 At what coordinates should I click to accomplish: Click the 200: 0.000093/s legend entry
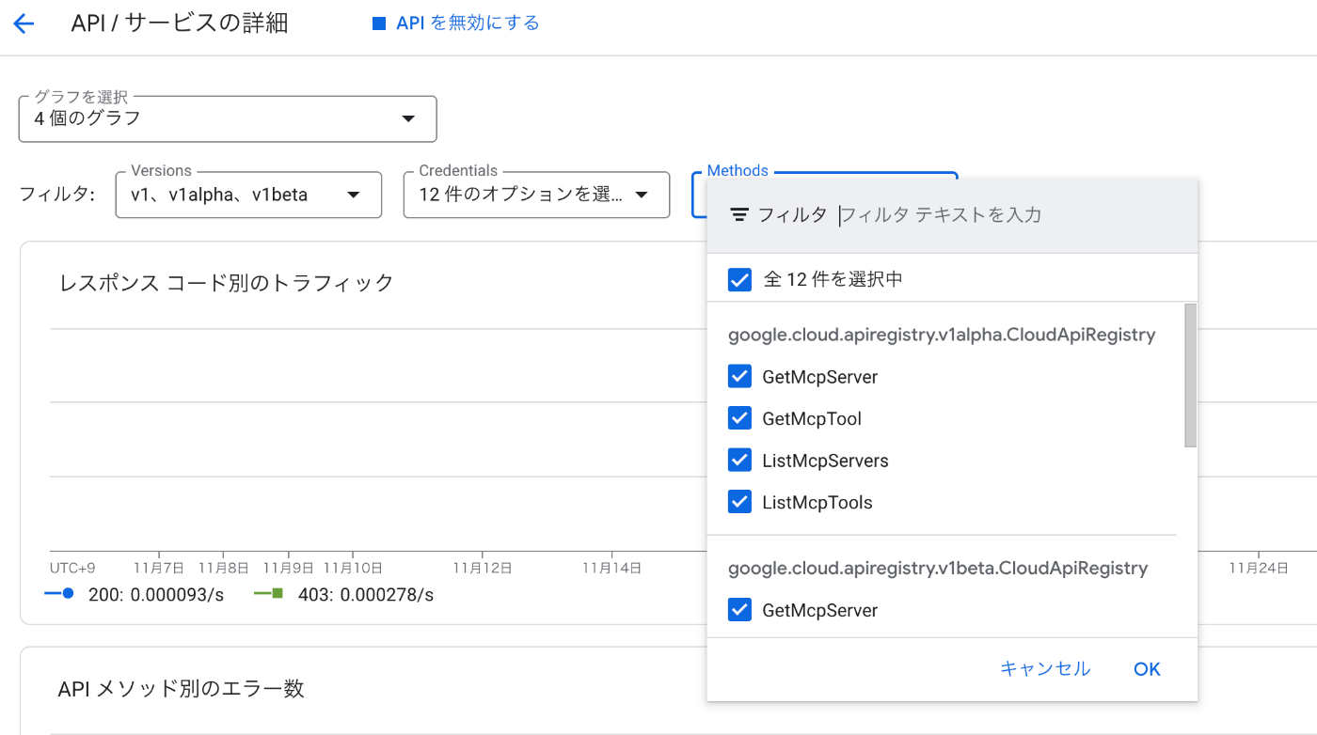click(x=135, y=595)
